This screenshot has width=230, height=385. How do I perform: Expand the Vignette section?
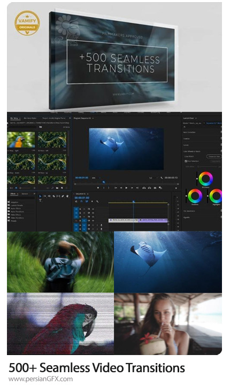(186, 218)
